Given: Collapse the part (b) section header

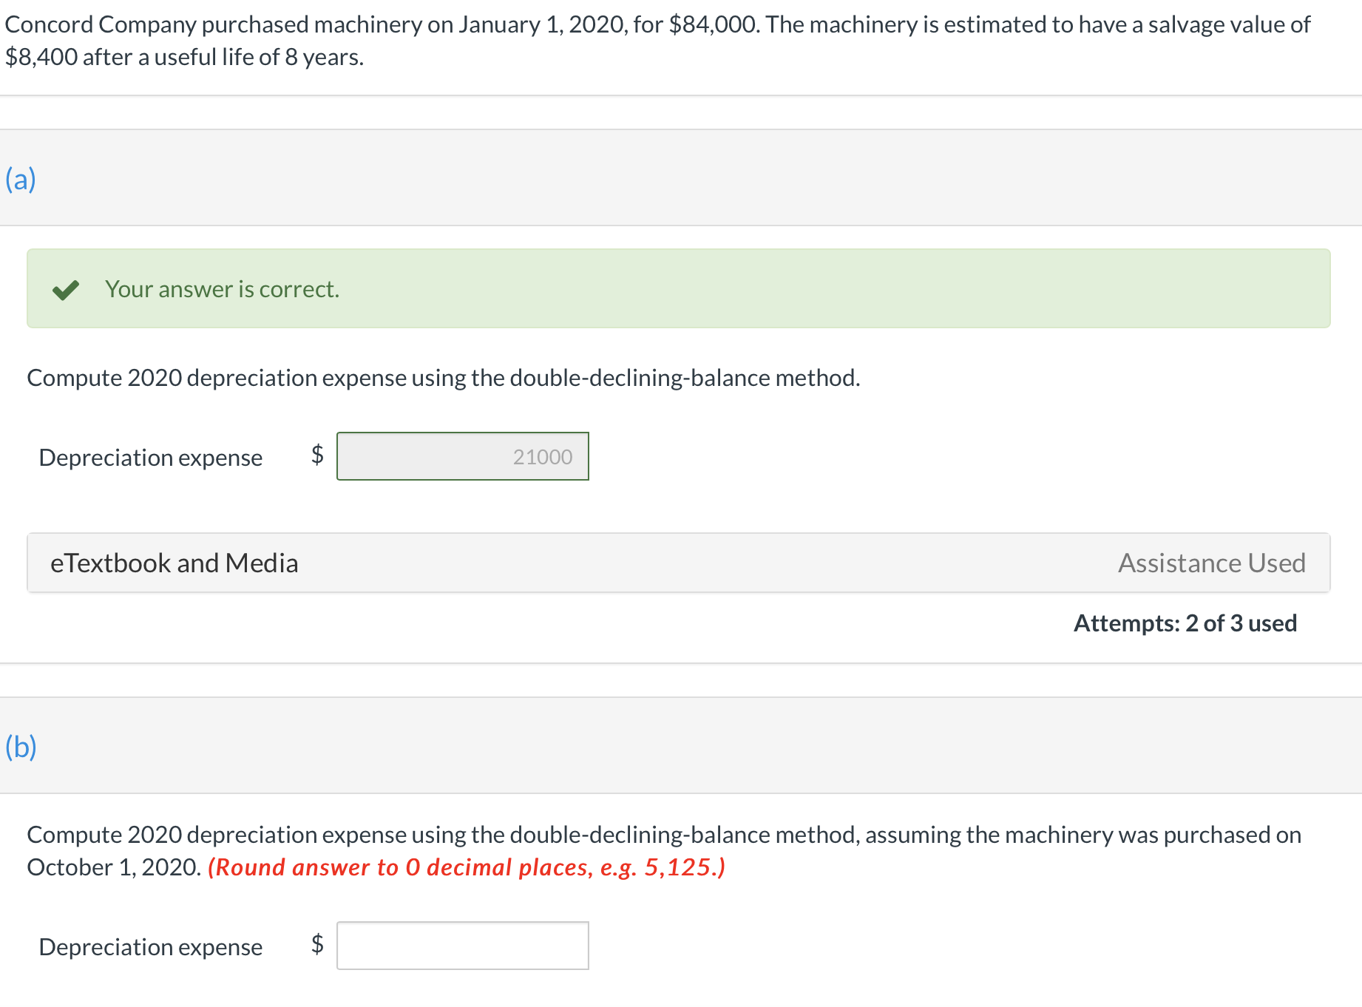Looking at the screenshot, I should 21,747.
